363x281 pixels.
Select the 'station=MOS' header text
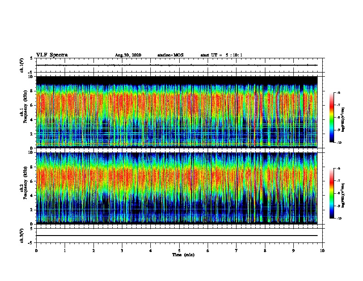click(170, 55)
